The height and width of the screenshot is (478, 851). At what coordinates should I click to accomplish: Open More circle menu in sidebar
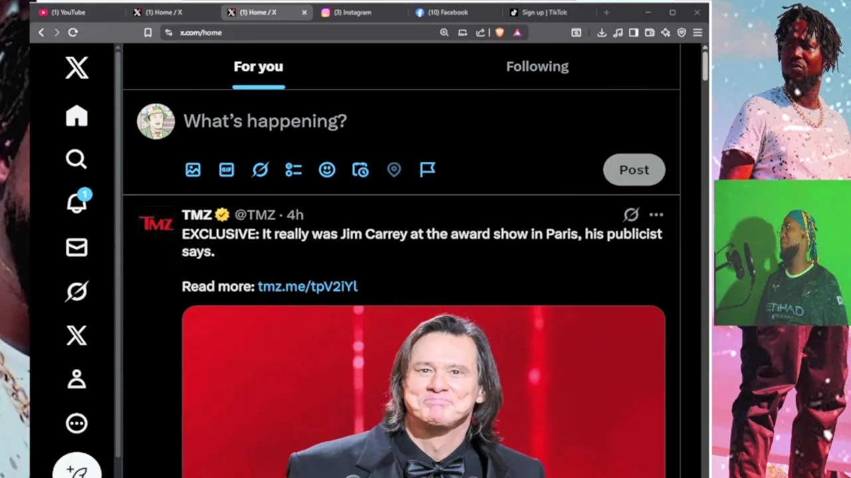coord(76,423)
